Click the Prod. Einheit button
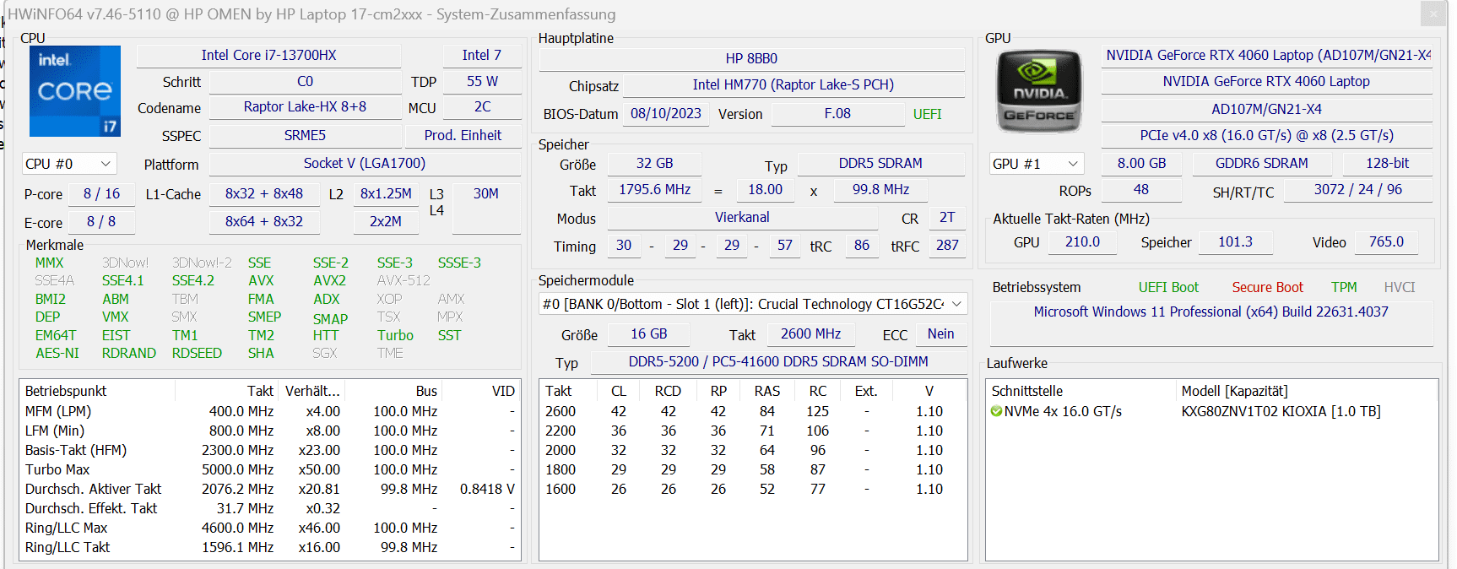This screenshot has height=569, width=1457. 463,135
